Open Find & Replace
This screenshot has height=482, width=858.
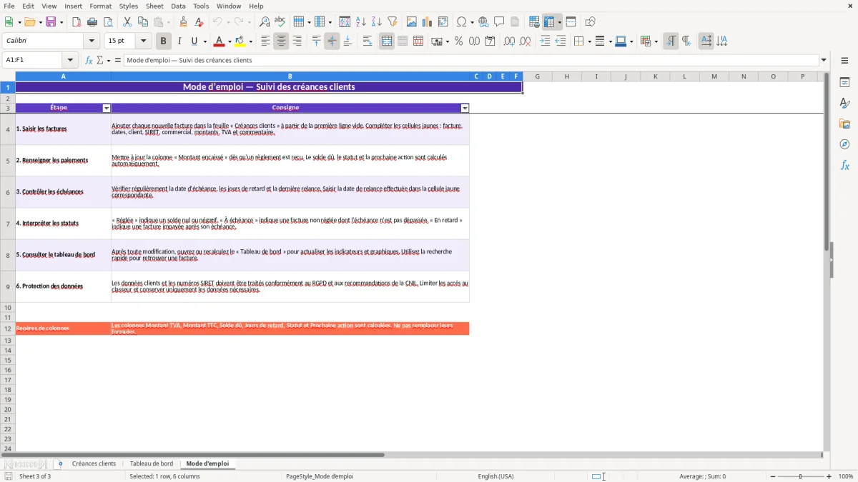[265, 22]
